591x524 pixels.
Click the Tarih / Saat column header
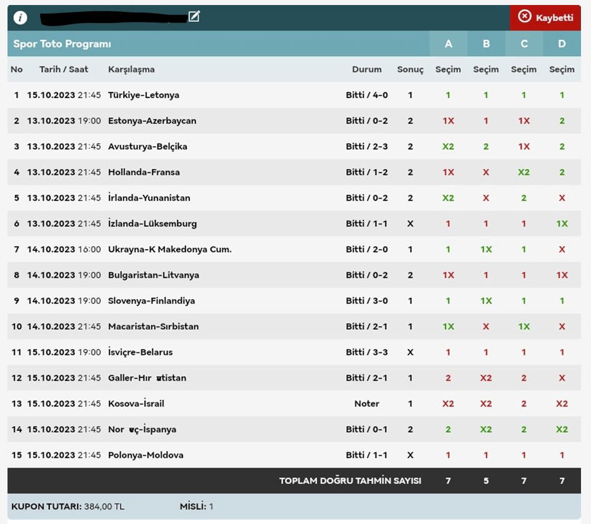pyautogui.click(x=64, y=69)
